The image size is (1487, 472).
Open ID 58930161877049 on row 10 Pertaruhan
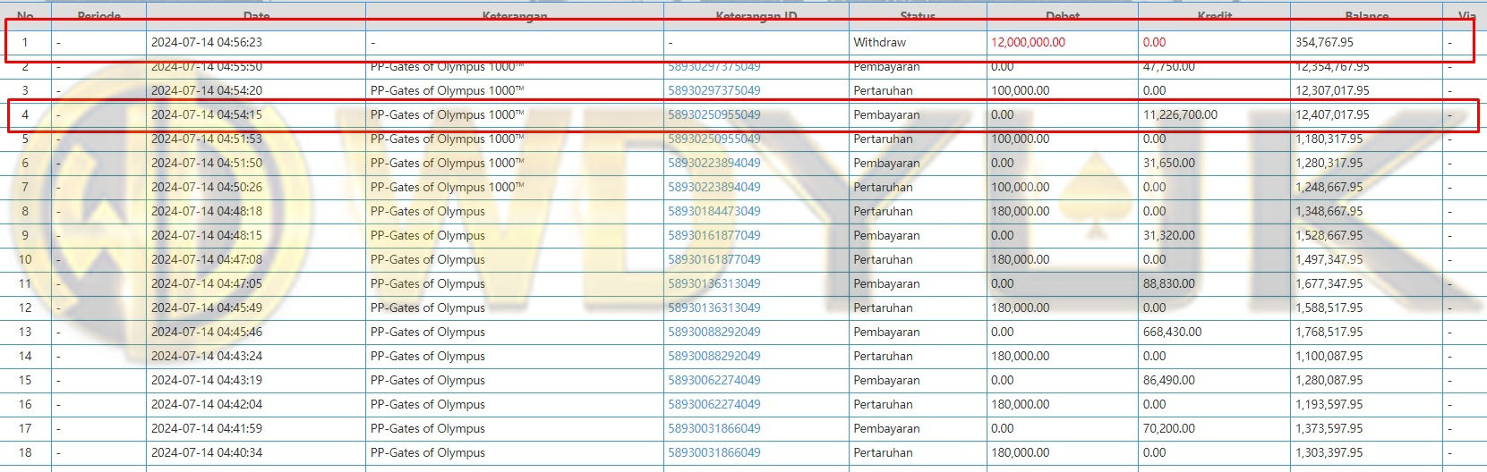[714, 260]
